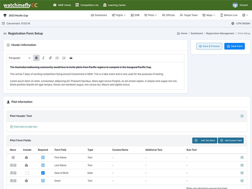Insert a numbered list in the editor
This screenshot has width=252, height=189.
[x=64, y=58]
